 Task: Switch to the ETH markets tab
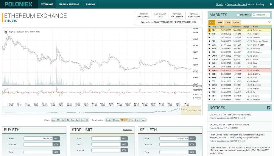coord(219,22)
